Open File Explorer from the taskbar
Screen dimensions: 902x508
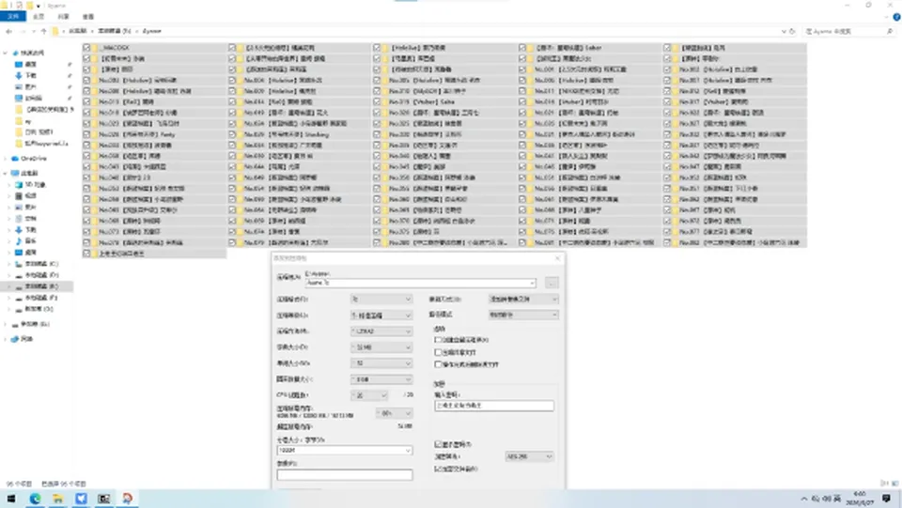(58, 499)
